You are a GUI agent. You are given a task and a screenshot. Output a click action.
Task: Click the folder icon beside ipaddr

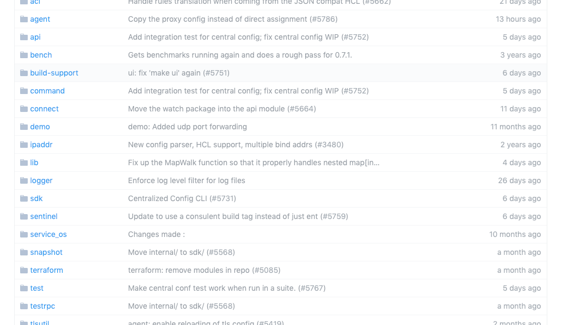[x=23, y=145]
